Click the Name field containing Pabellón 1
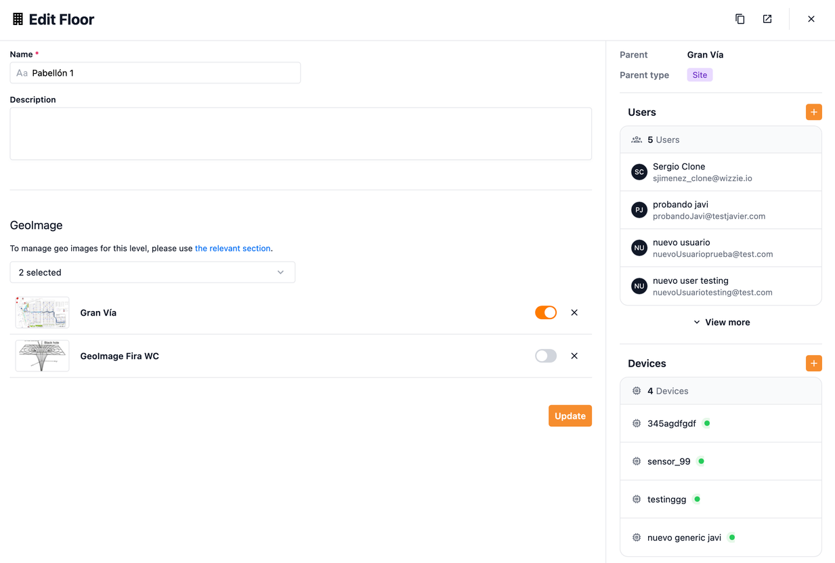Viewport: 835px width, 563px height. [155, 73]
